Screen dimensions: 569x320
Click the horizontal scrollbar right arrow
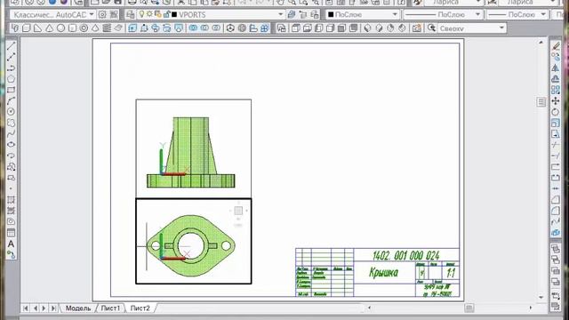coord(531,308)
